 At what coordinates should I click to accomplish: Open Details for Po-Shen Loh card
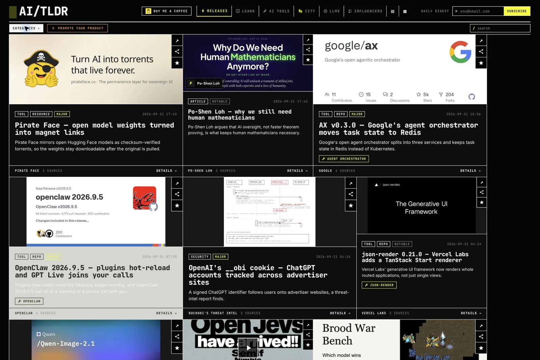pyautogui.click(x=297, y=171)
